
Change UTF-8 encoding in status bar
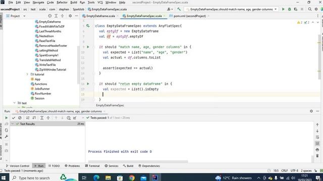pos(294,171)
